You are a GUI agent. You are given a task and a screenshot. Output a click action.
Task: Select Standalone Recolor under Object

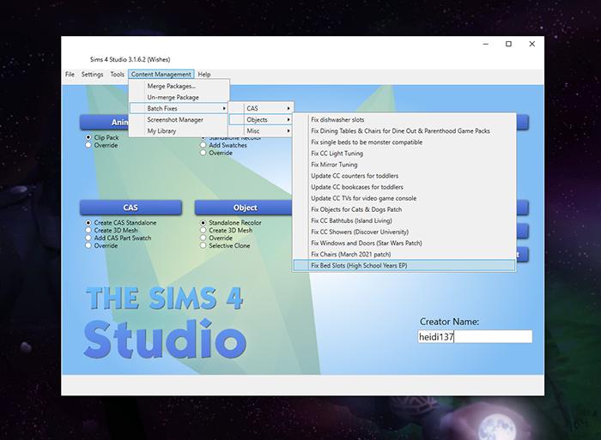[203, 222]
